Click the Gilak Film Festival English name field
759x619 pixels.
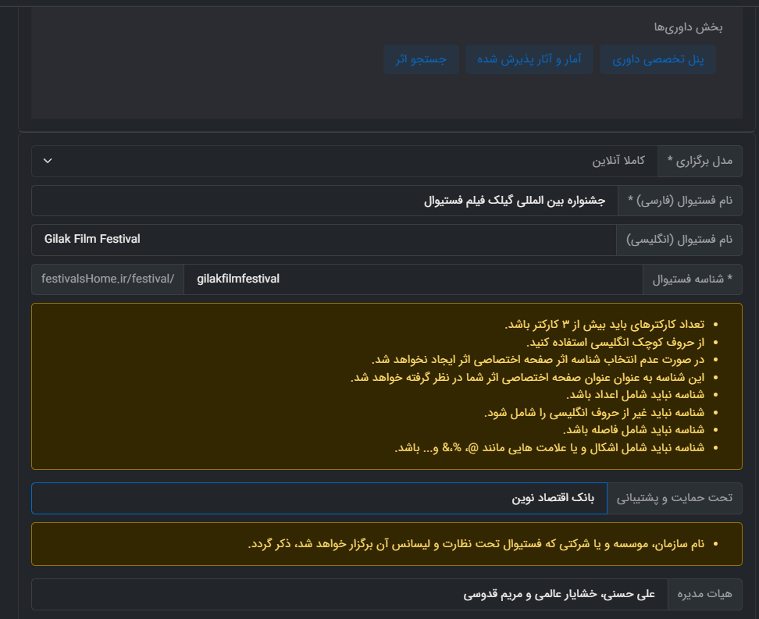click(324, 240)
